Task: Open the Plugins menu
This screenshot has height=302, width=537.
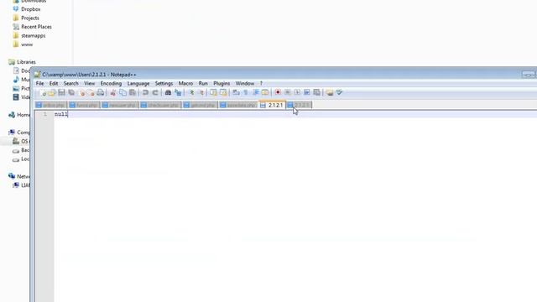Action: point(222,84)
